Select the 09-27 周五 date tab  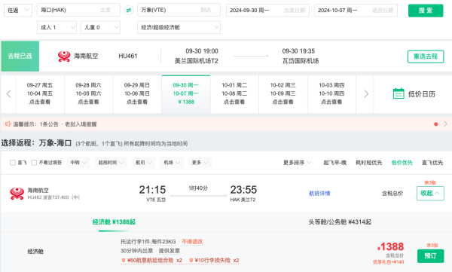pos(40,94)
